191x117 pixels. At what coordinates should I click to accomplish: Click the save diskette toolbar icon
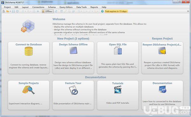pyautogui.click(x=13, y=11)
